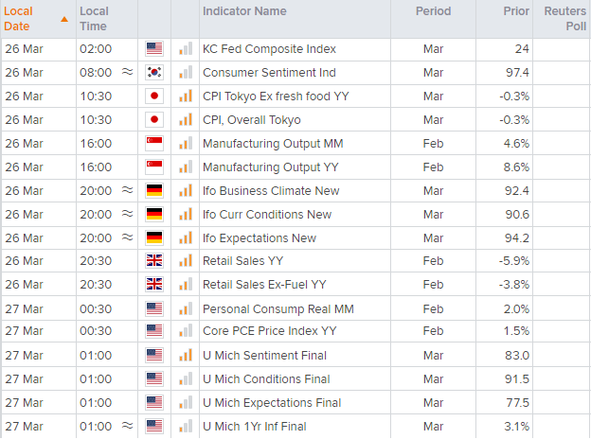The height and width of the screenshot is (439, 591).
Task: Click South Korea flag beside Consumer Sentiment Ind
Action: 154,73
